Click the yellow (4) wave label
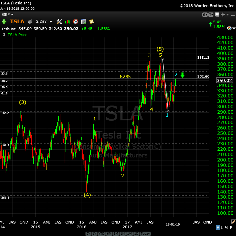The width and height of the screenshot is (236, 236). [x=87, y=195]
